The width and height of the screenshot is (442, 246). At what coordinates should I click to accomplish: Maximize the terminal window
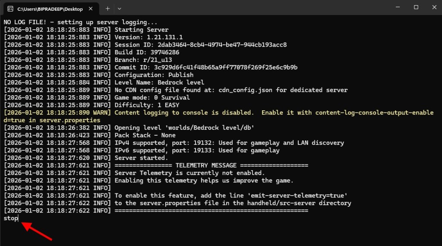(x=416, y=7)
